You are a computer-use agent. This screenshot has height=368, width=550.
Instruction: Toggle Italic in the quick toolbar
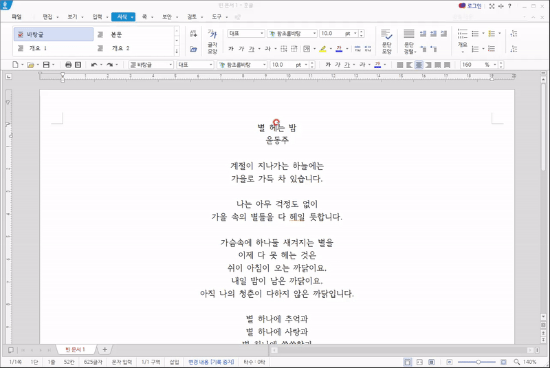338,65
